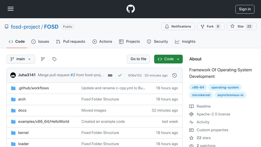Open the .github/workflows folder

coord(33,88)
